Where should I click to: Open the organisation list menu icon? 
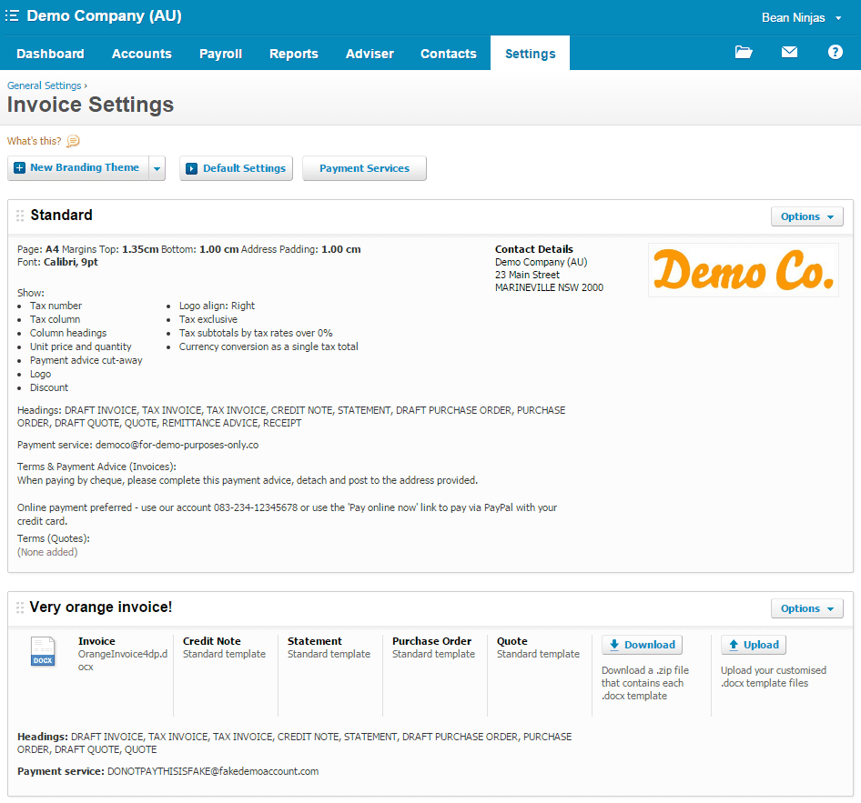[x=12, y=15]
